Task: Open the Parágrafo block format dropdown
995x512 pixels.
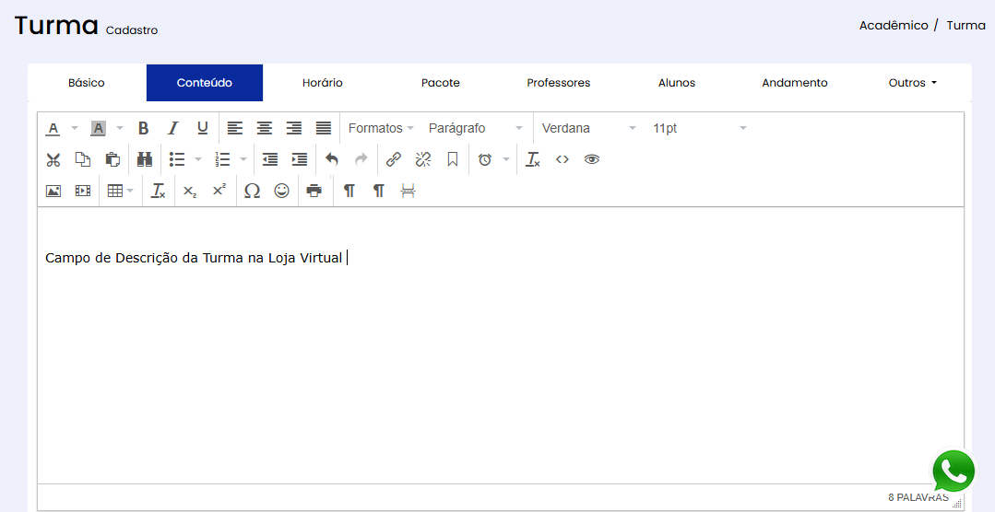Action: click(476, 129)
